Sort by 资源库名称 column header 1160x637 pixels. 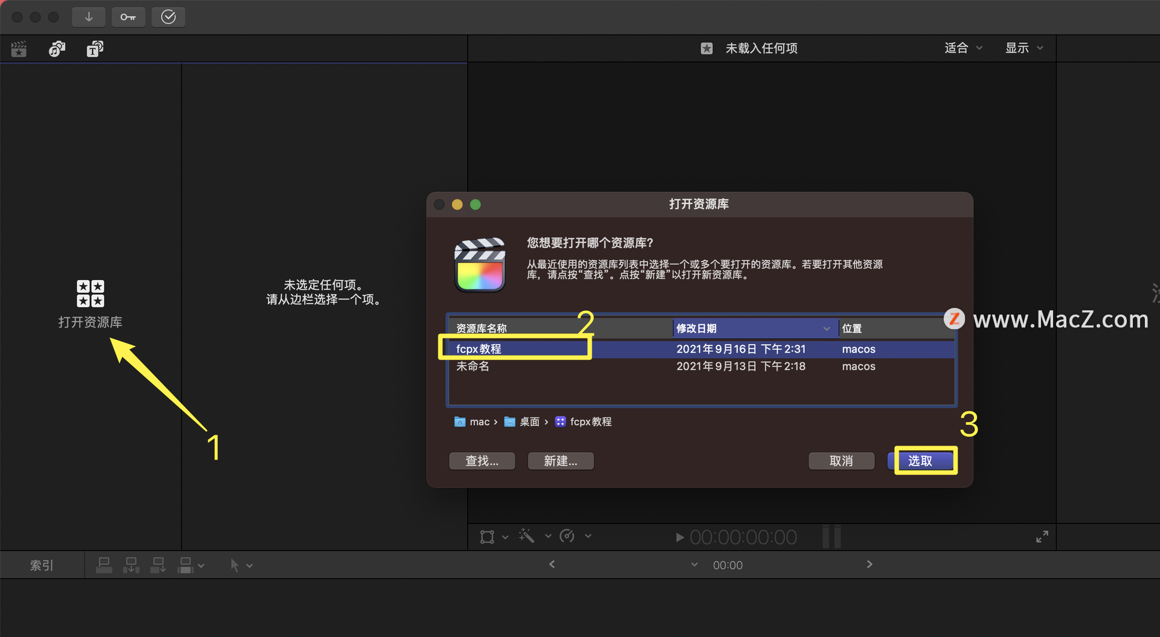(x=561, y=328)
